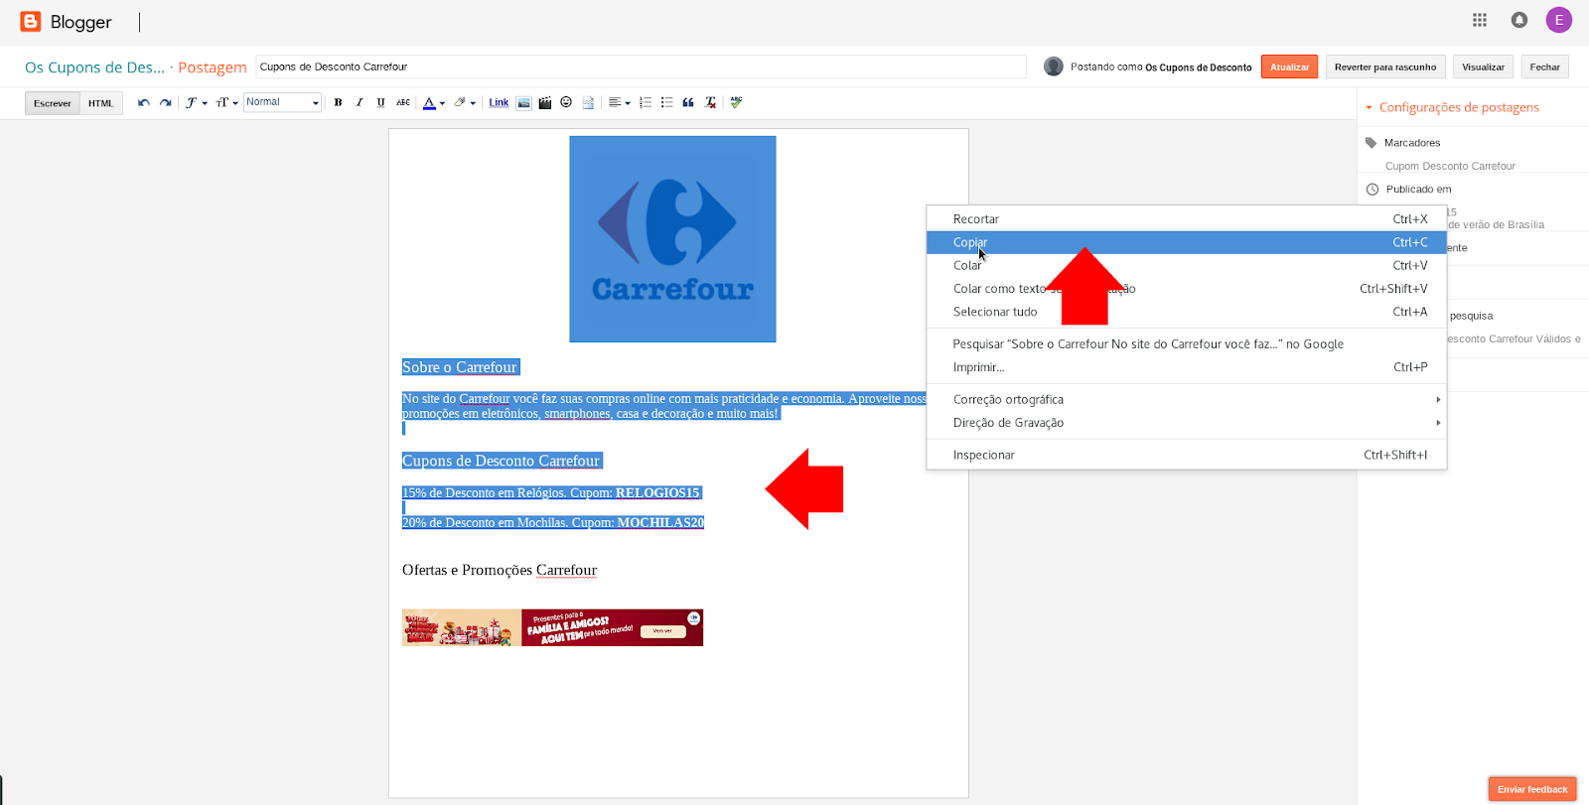Click the Enviar feedback button
The image size is (1589, 805).
click(1532, 789)
